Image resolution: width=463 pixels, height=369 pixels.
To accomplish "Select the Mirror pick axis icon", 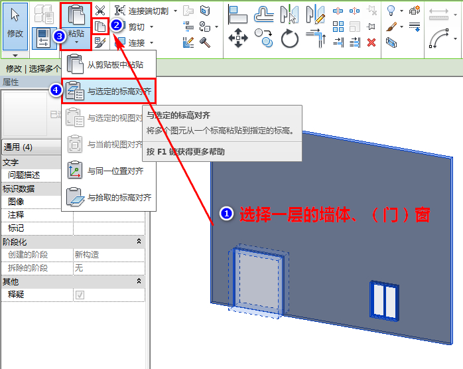I will point(289,13).
